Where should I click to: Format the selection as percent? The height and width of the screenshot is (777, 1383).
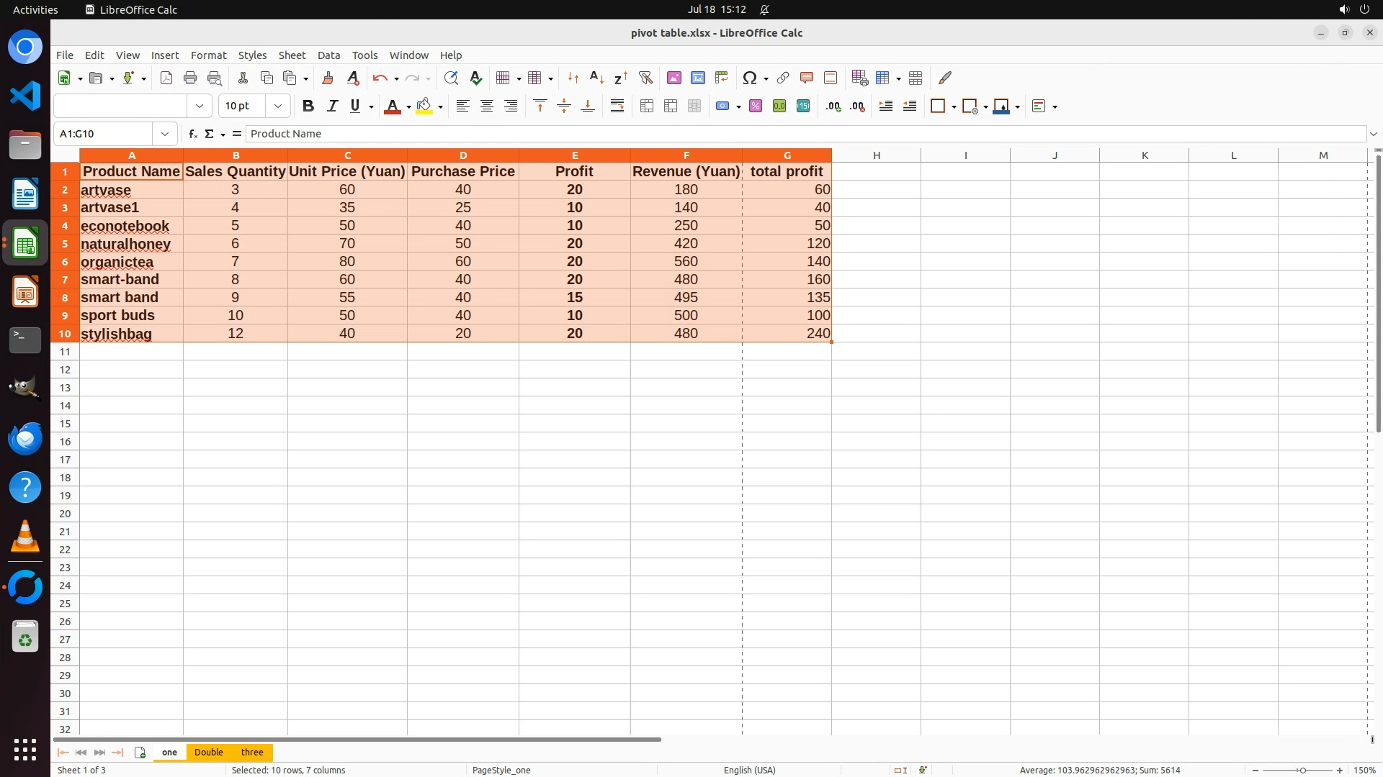(755, 106)
